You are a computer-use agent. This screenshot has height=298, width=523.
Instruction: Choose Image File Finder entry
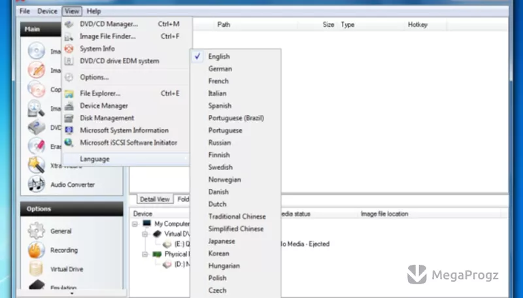click(x=127, y=37)
